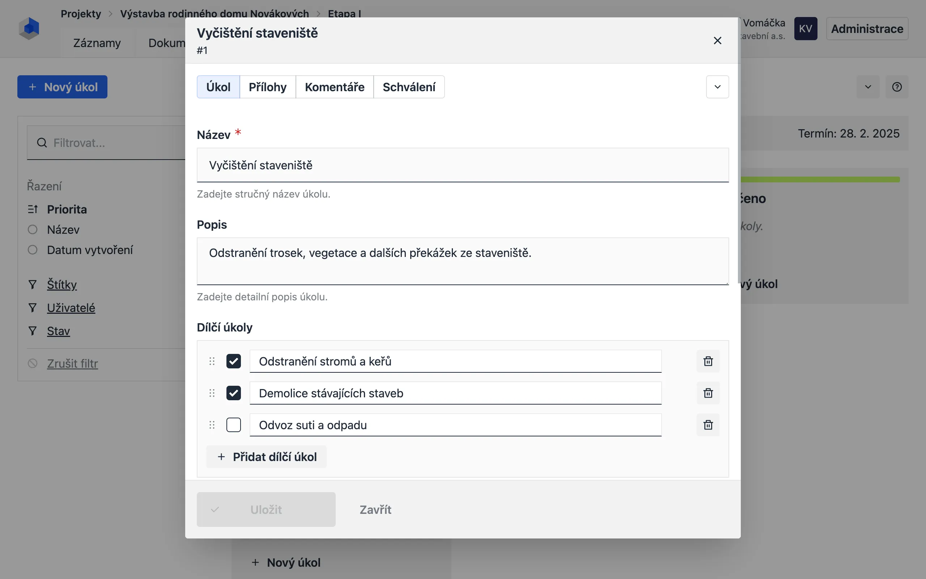Check the 'Odvoz suti a odpadu' checkbox

(233, 425)
